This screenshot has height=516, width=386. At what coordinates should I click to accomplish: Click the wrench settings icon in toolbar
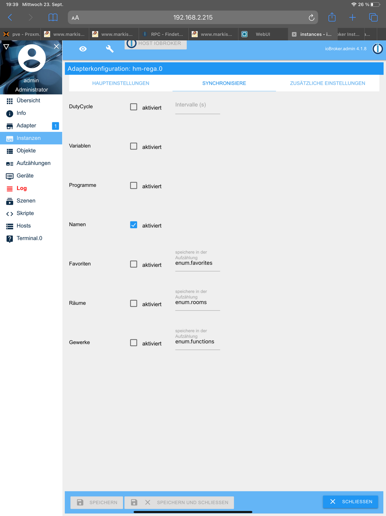click(x=110, y=49)
